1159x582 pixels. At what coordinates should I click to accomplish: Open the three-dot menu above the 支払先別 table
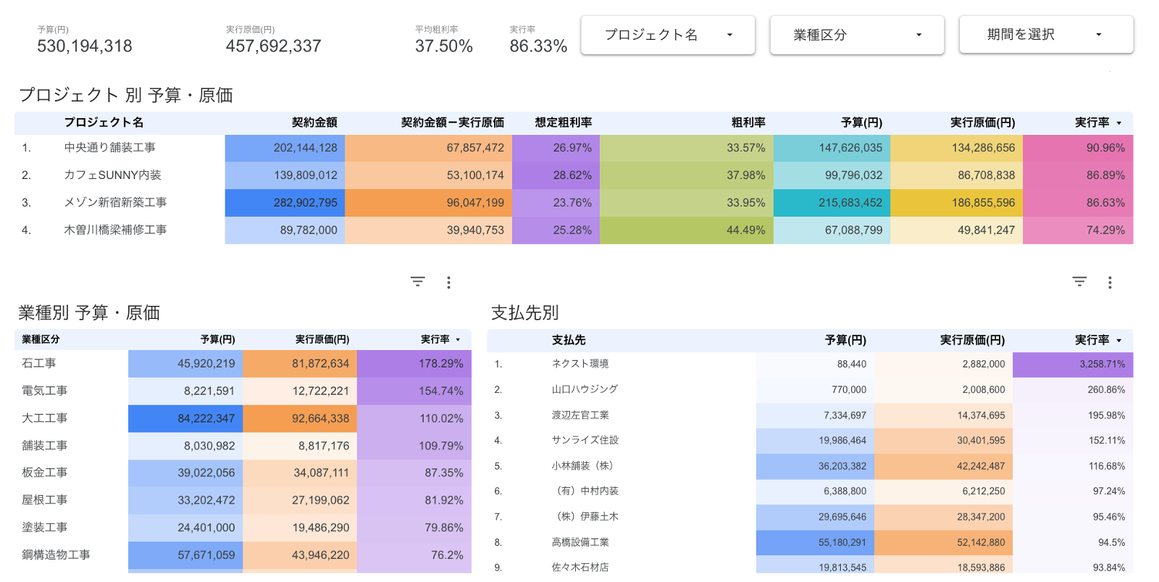coord(1110,283)
